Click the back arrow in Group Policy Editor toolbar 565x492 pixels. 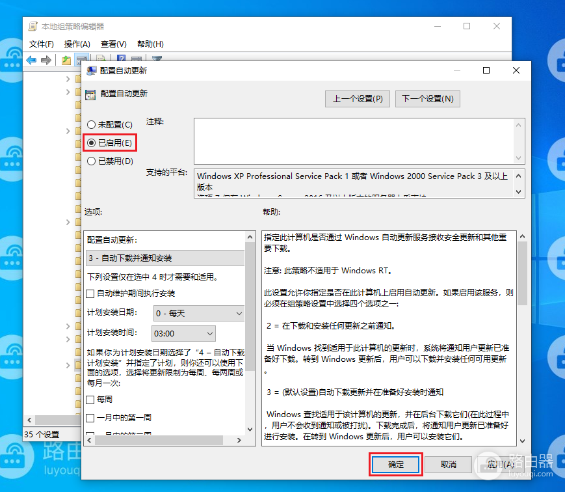click(x=31, y=60)
